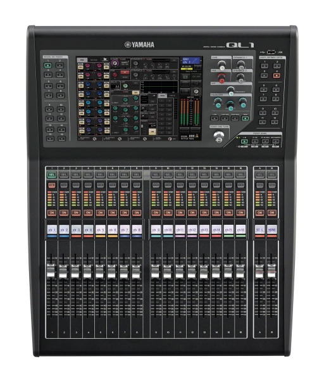Viewport: 324px width, 380px height.
Task: Activate Sends On Fader key 2
Action: tap(60, 65)
